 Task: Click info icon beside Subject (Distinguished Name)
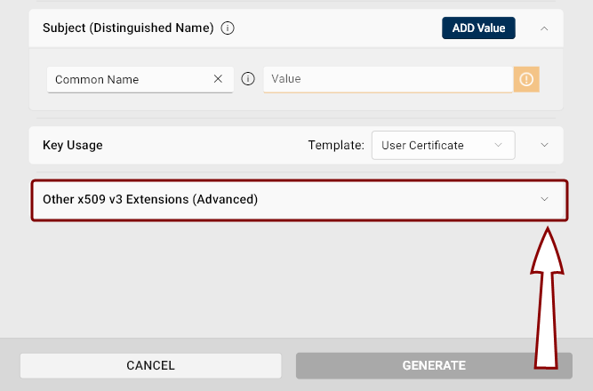[228, 28]
